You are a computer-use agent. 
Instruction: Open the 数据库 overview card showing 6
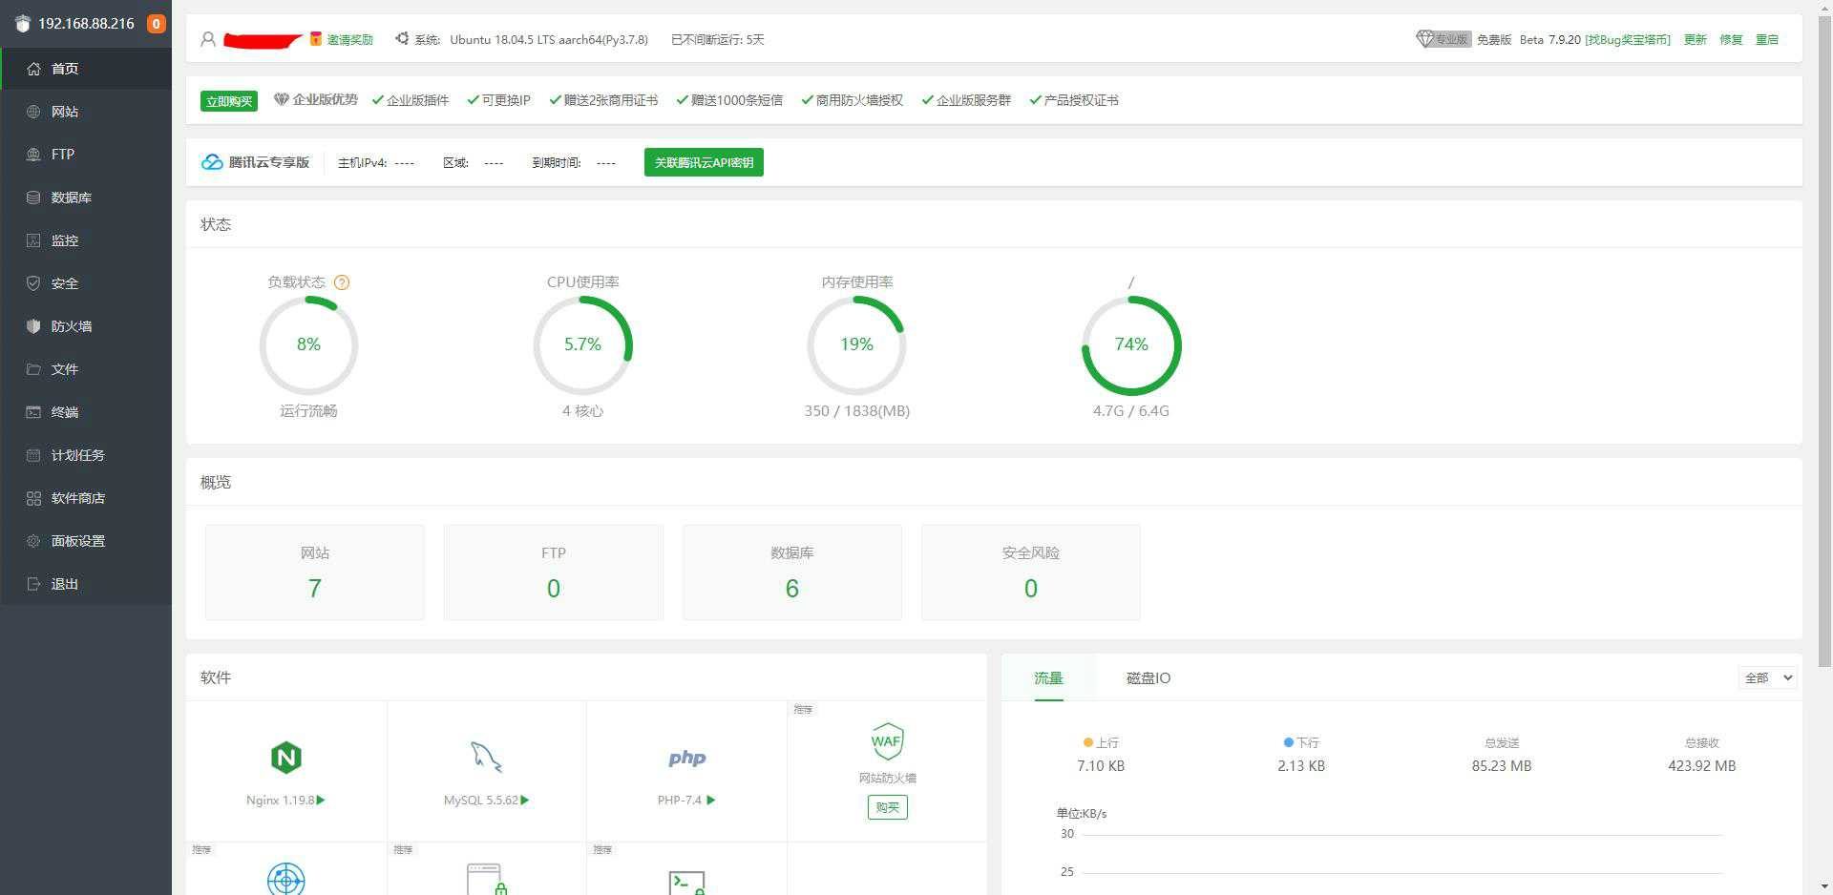pyautogui.click(x=792, y=572)
